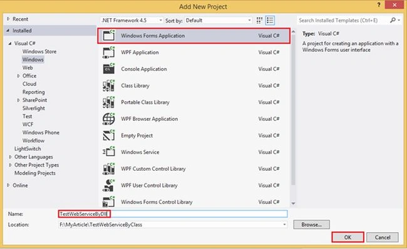This screenshot has height=249, width=407.
Task: Close the Add New Project dialog
Action: [x=394, y=5]
